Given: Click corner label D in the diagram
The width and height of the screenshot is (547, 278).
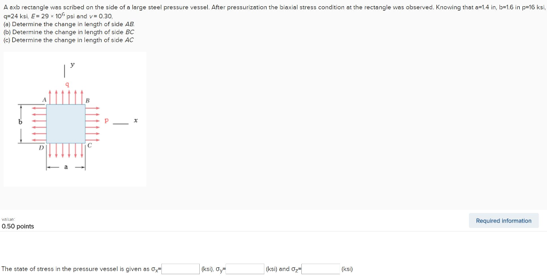Looking at the screenshot, I should [41, 148].
